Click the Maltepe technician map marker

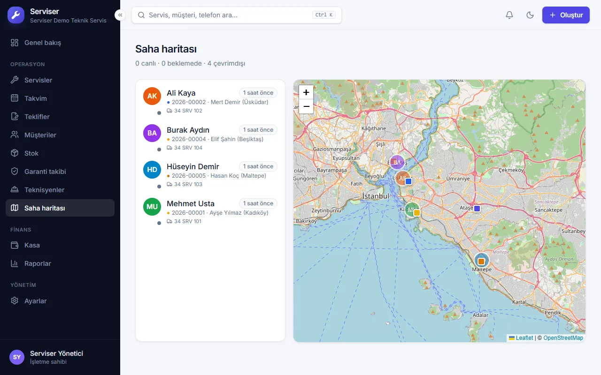(481, 261)
